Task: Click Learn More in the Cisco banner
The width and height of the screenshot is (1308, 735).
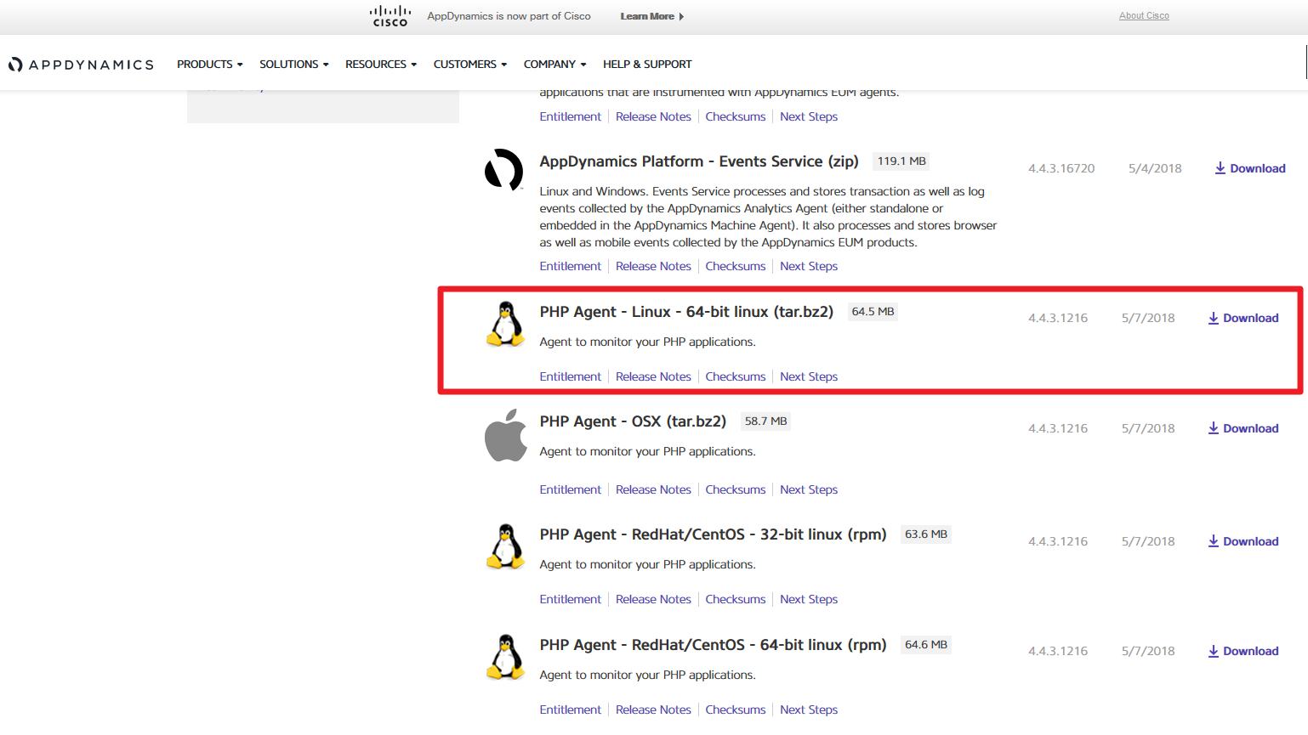Action: coord(652,16)
